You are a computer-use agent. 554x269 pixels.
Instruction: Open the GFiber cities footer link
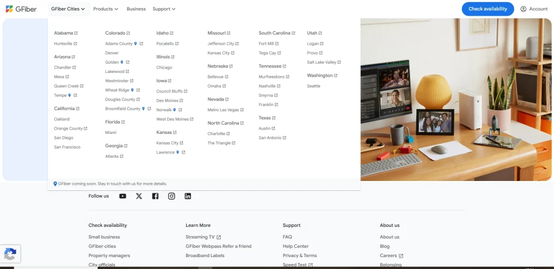tap(102, 246)
